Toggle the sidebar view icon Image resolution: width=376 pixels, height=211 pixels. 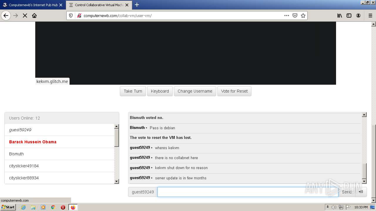pyautogui.click(x=349, y=16)
